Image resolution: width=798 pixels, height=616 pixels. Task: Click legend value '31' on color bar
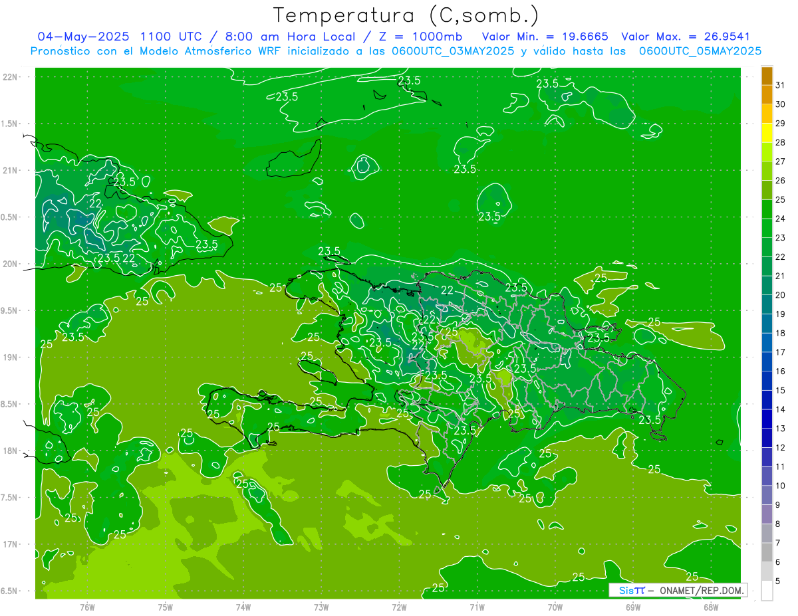tap(780, 85)
